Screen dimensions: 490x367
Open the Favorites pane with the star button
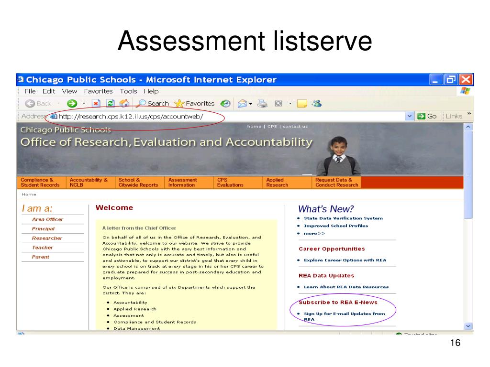[x=194, y=103]
